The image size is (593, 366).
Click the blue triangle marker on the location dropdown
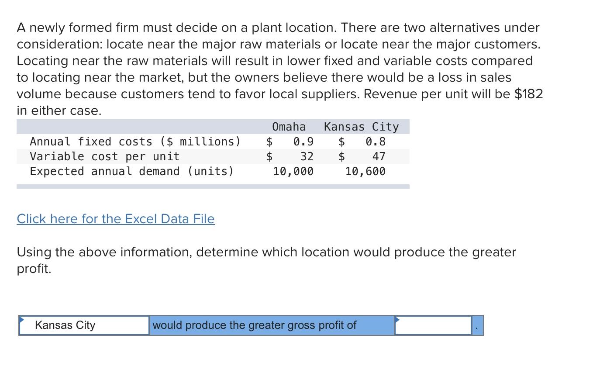coord(22,319)
